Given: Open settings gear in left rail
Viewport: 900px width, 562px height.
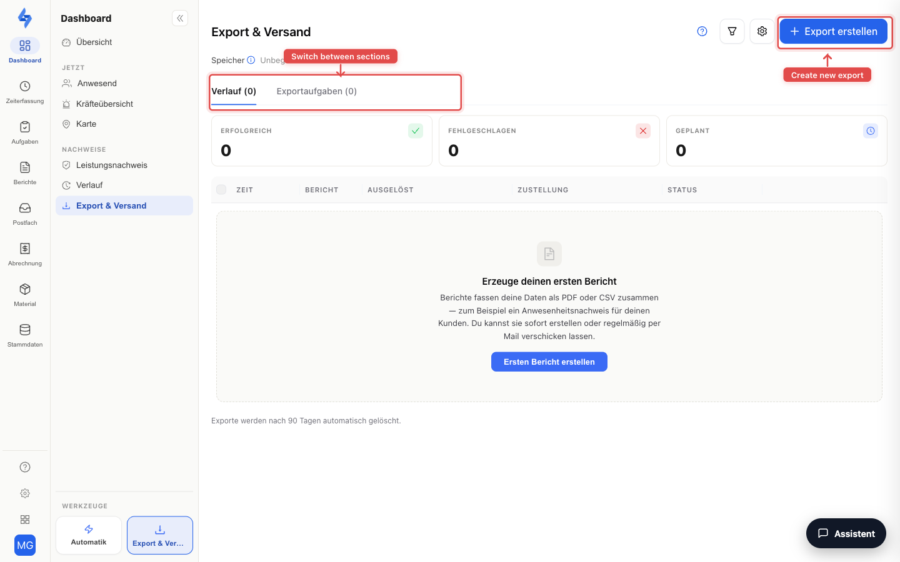Looking at the screenshot, I should (25, 493).
